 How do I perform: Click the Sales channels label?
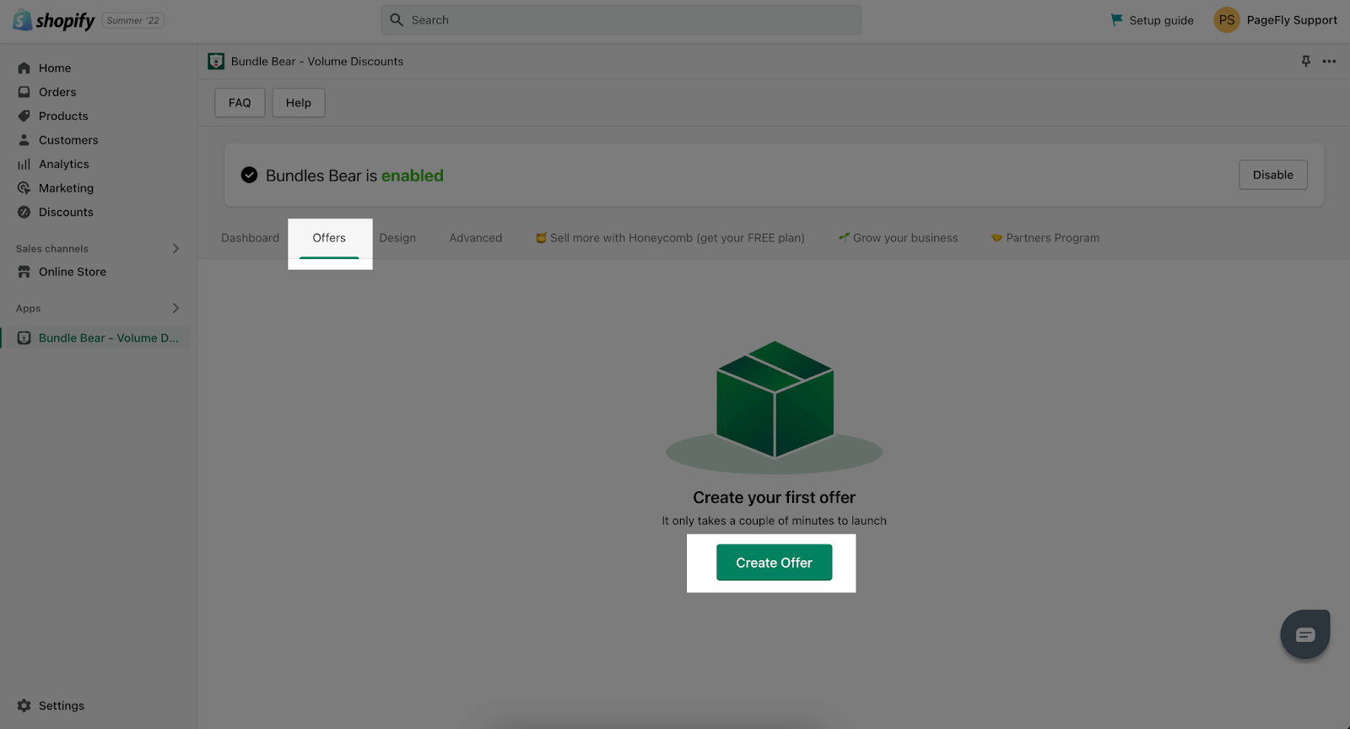52,249
